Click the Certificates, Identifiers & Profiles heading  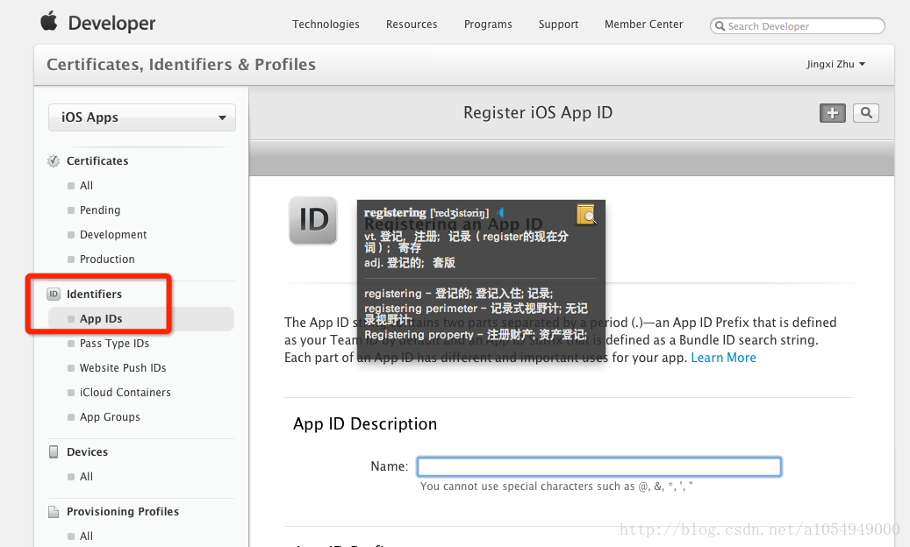click(x=181, y=64)
